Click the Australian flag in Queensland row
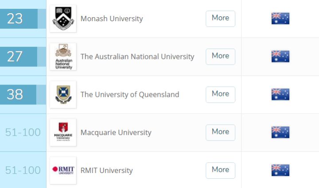 pos(280,94)
